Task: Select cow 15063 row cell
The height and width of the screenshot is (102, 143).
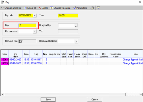Action: (x=5, y=60)
